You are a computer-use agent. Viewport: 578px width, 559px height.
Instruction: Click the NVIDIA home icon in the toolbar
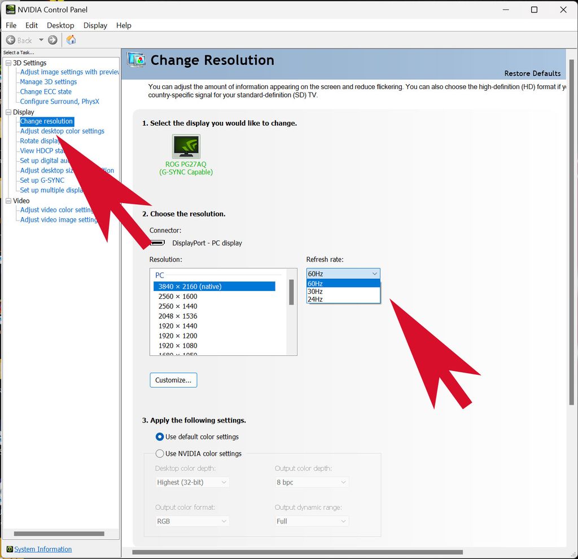(x=71, y=39)
